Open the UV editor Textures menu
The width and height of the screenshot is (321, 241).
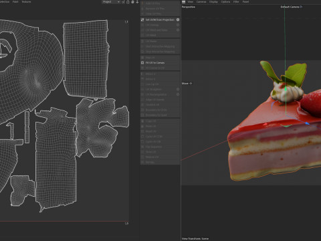click(26, 2)
